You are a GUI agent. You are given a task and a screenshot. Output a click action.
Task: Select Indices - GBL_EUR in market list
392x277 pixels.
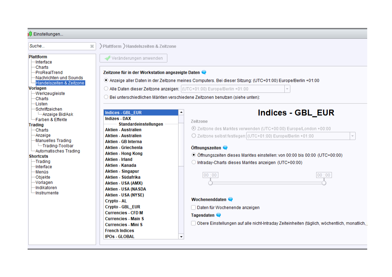[141, 112]
